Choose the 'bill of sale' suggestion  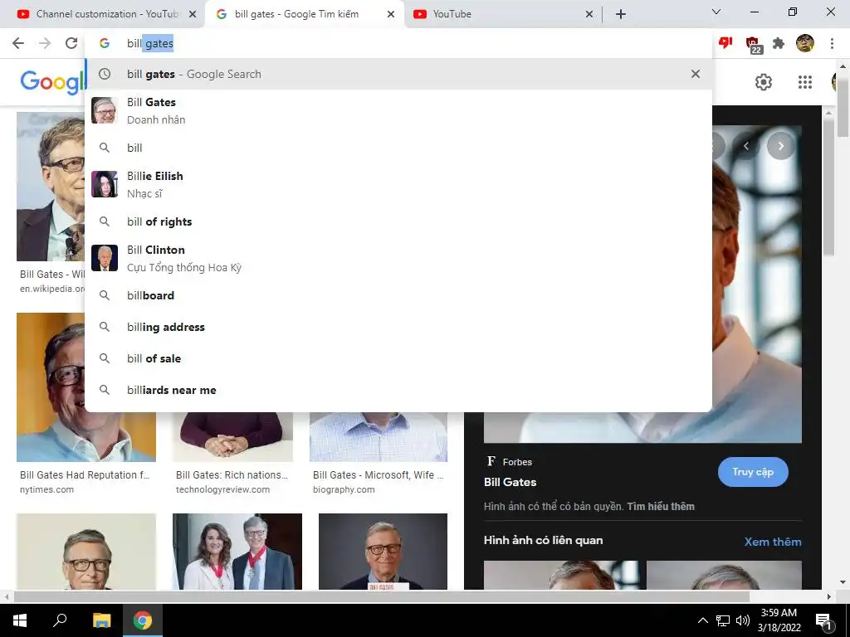[x=398, y=358]
